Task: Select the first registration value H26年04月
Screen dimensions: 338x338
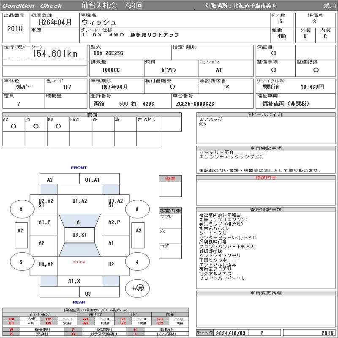Action: click(55, 22)
